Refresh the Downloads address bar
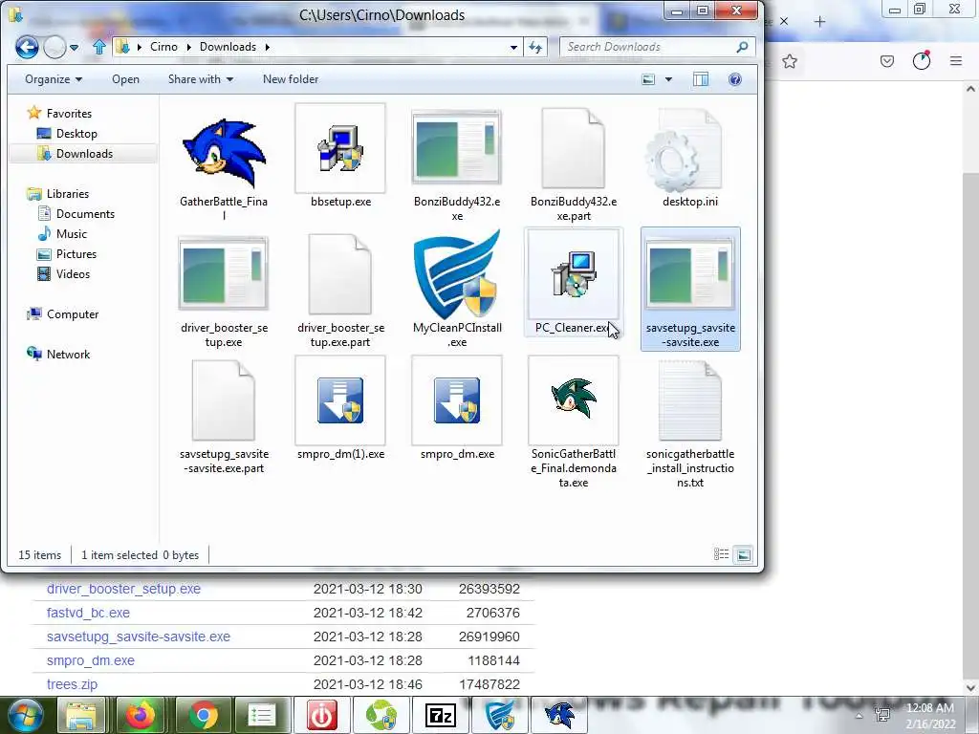This screenshot has height=734, width=979. (535, 47)
